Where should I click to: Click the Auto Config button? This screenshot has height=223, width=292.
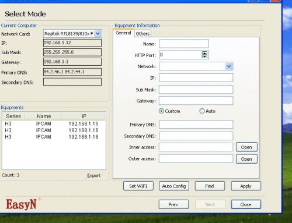click(174, 186)
